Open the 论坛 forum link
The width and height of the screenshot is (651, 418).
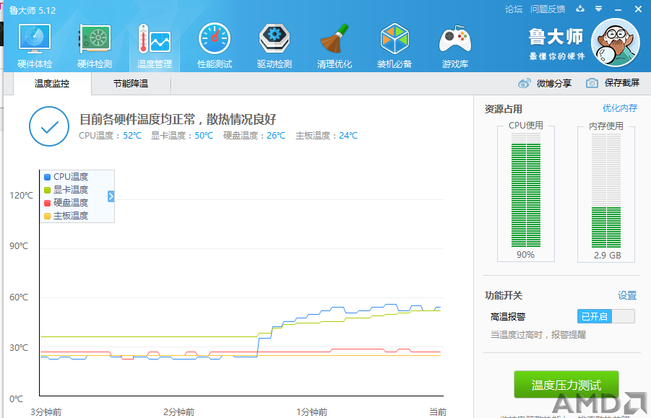coord(514,9)
